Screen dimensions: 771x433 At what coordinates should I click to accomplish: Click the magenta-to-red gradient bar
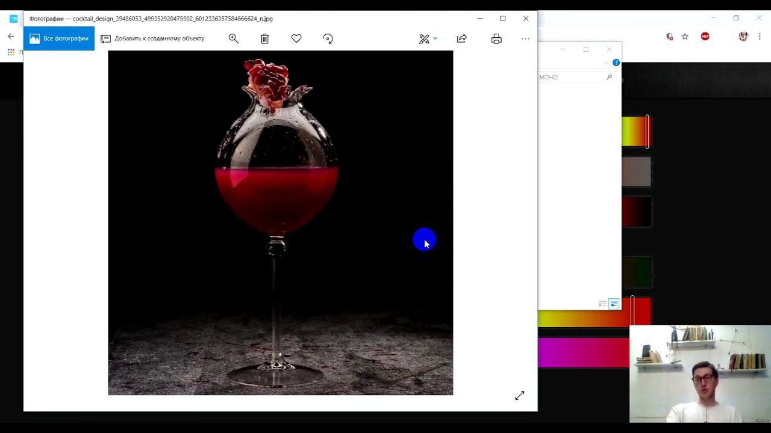(x=583, y=352)
